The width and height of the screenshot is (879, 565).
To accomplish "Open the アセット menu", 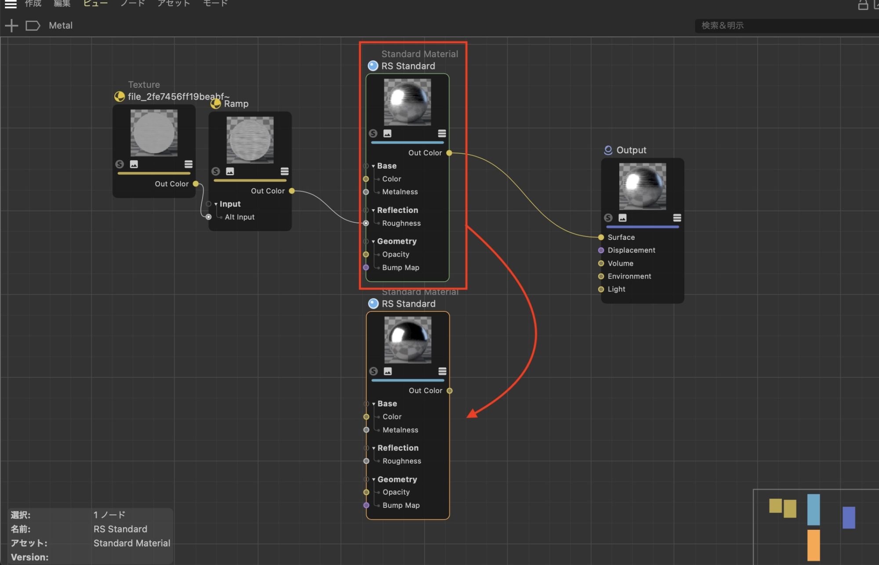I will [x=174, y=4].
